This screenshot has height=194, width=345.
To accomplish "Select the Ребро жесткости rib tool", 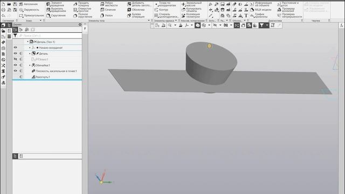I will [x=109, y=4].
